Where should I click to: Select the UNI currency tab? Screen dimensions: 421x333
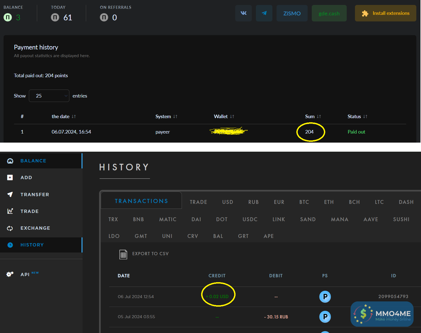(x=167, y=236)
